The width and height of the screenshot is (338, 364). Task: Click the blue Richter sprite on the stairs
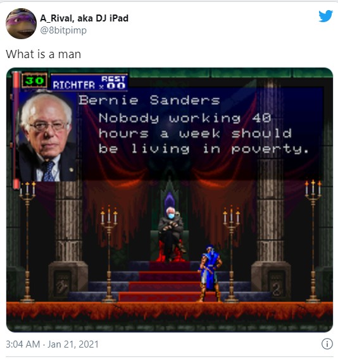tap(210, 273)
